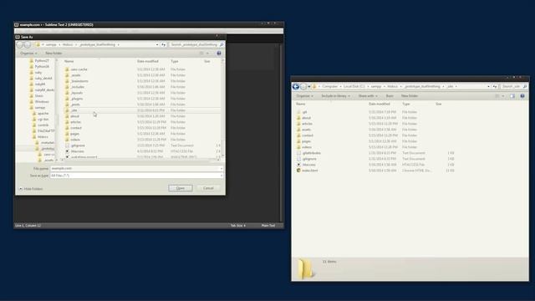Go back in the Save As dialog
Image resolution: width=535 pixels, height=301 pixels.
pos(20,44)
